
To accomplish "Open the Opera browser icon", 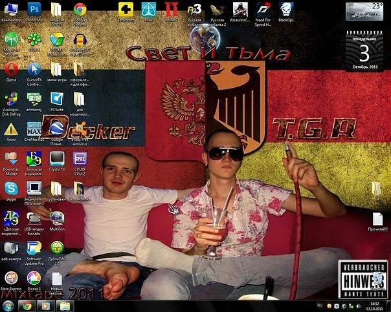I will coord(11,69).
